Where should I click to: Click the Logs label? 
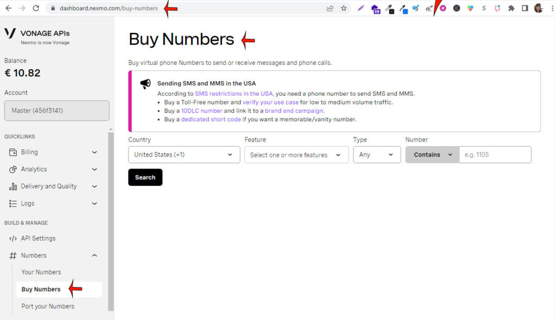point(28,203)
